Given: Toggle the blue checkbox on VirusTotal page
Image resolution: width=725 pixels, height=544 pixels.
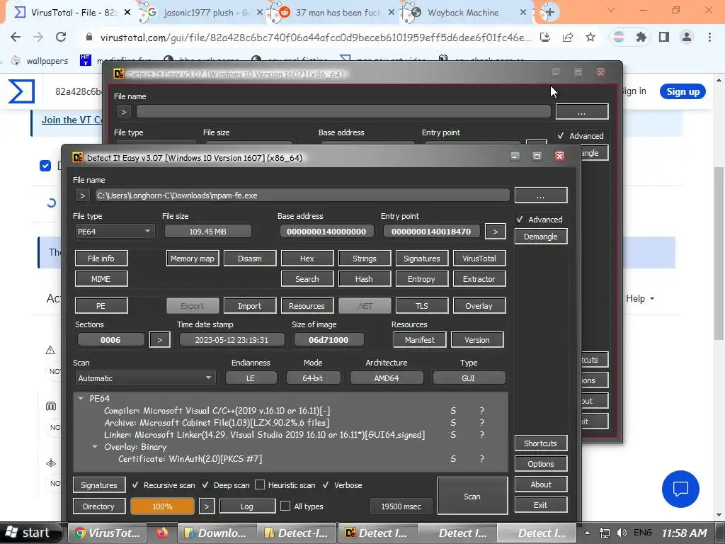Looking at the screenshot, I should click(45, 166).
